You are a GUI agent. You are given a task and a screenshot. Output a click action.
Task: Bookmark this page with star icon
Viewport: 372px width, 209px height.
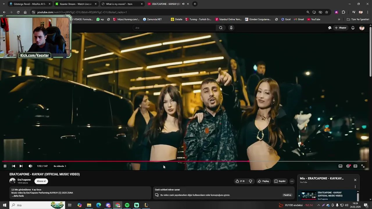327,12
